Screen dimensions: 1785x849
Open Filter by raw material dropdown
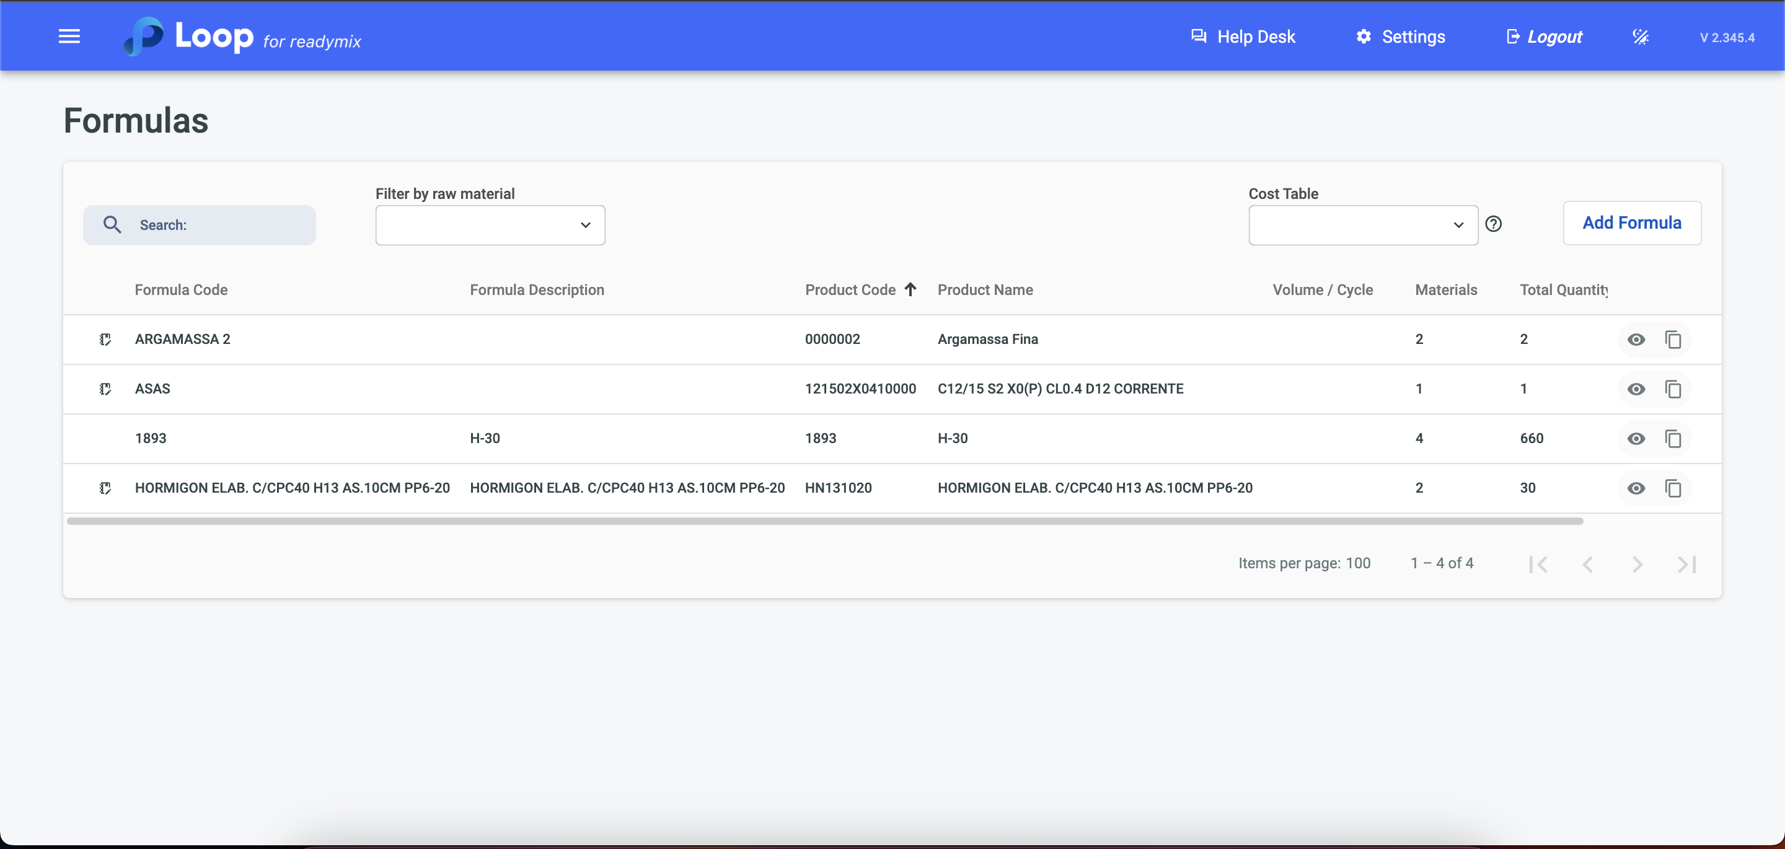490,225
